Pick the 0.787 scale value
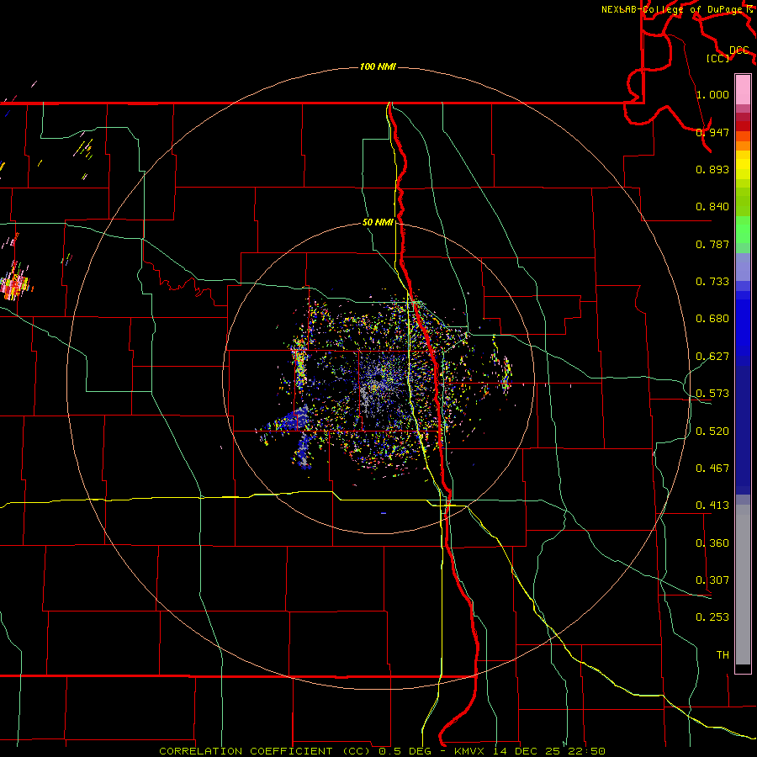757x757 pixels. click(712, 244)
